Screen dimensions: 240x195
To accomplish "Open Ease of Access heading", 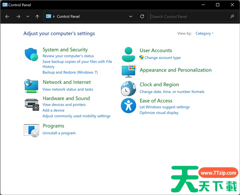I will click(156, 101).
